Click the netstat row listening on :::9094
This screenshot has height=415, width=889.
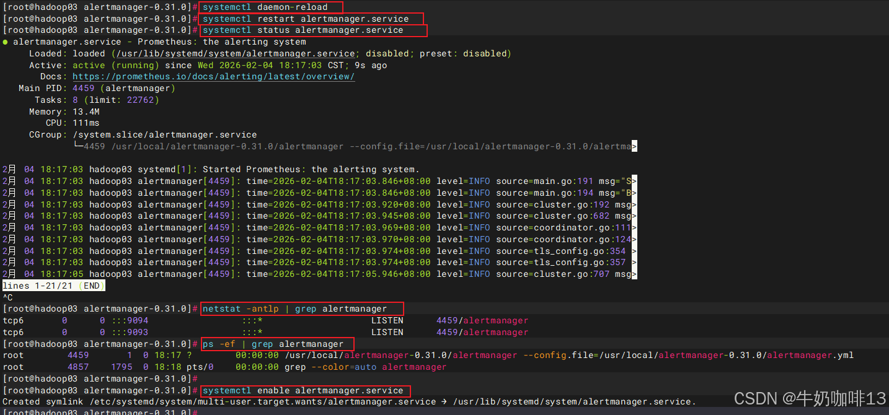265,320
